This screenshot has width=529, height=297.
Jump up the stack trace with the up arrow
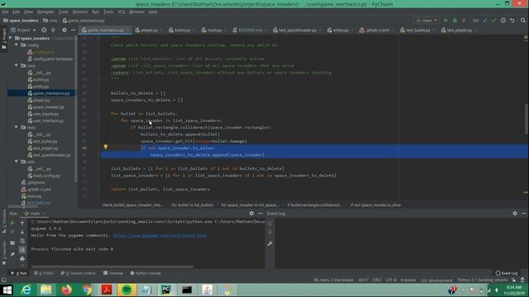[x=22, y=223]
